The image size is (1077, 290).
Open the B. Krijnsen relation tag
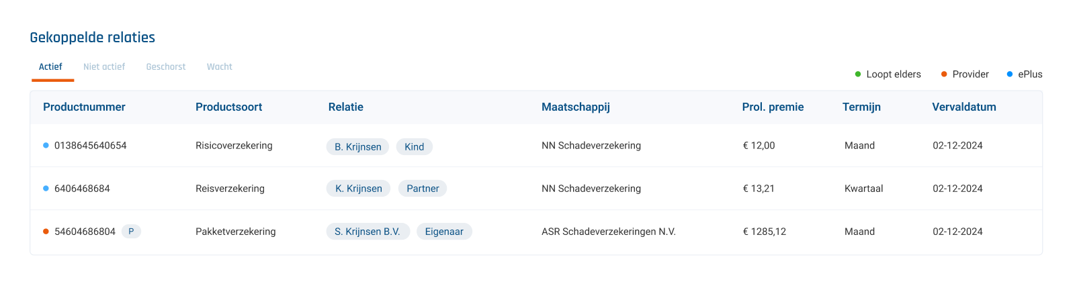pyautogui.click(x=357, y=147)
